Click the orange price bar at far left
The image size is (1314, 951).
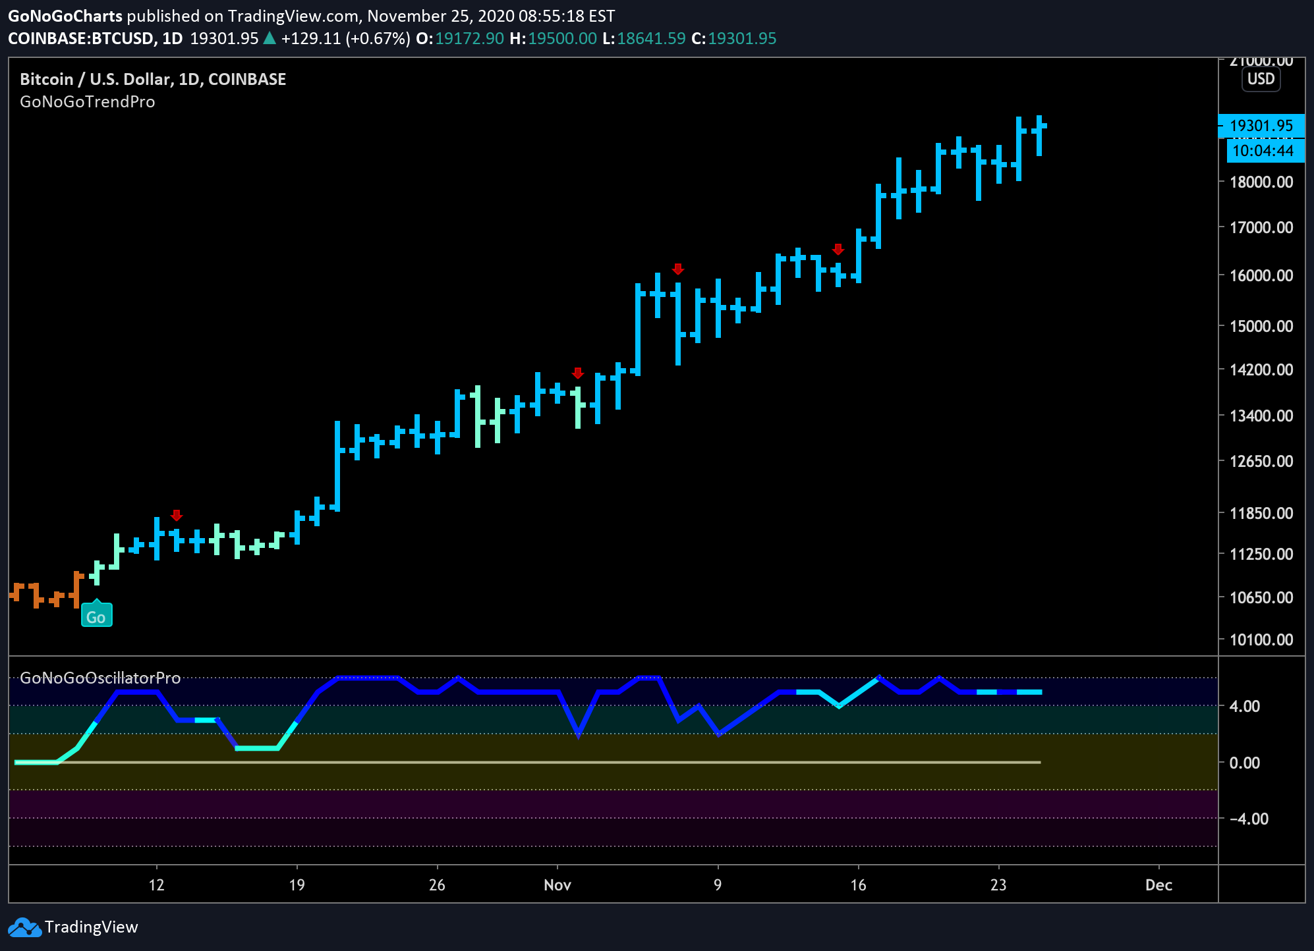[16, 591]
